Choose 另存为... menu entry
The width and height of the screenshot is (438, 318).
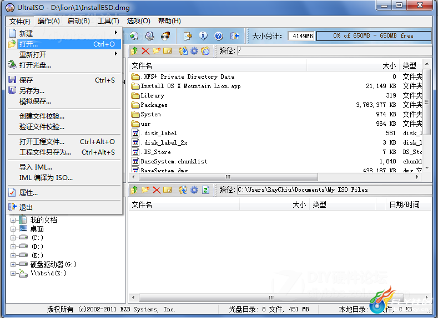(64, 91)
